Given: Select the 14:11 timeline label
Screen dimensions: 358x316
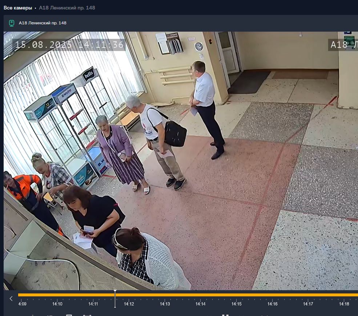Looking at the screenshot, I should pos(93,304).
